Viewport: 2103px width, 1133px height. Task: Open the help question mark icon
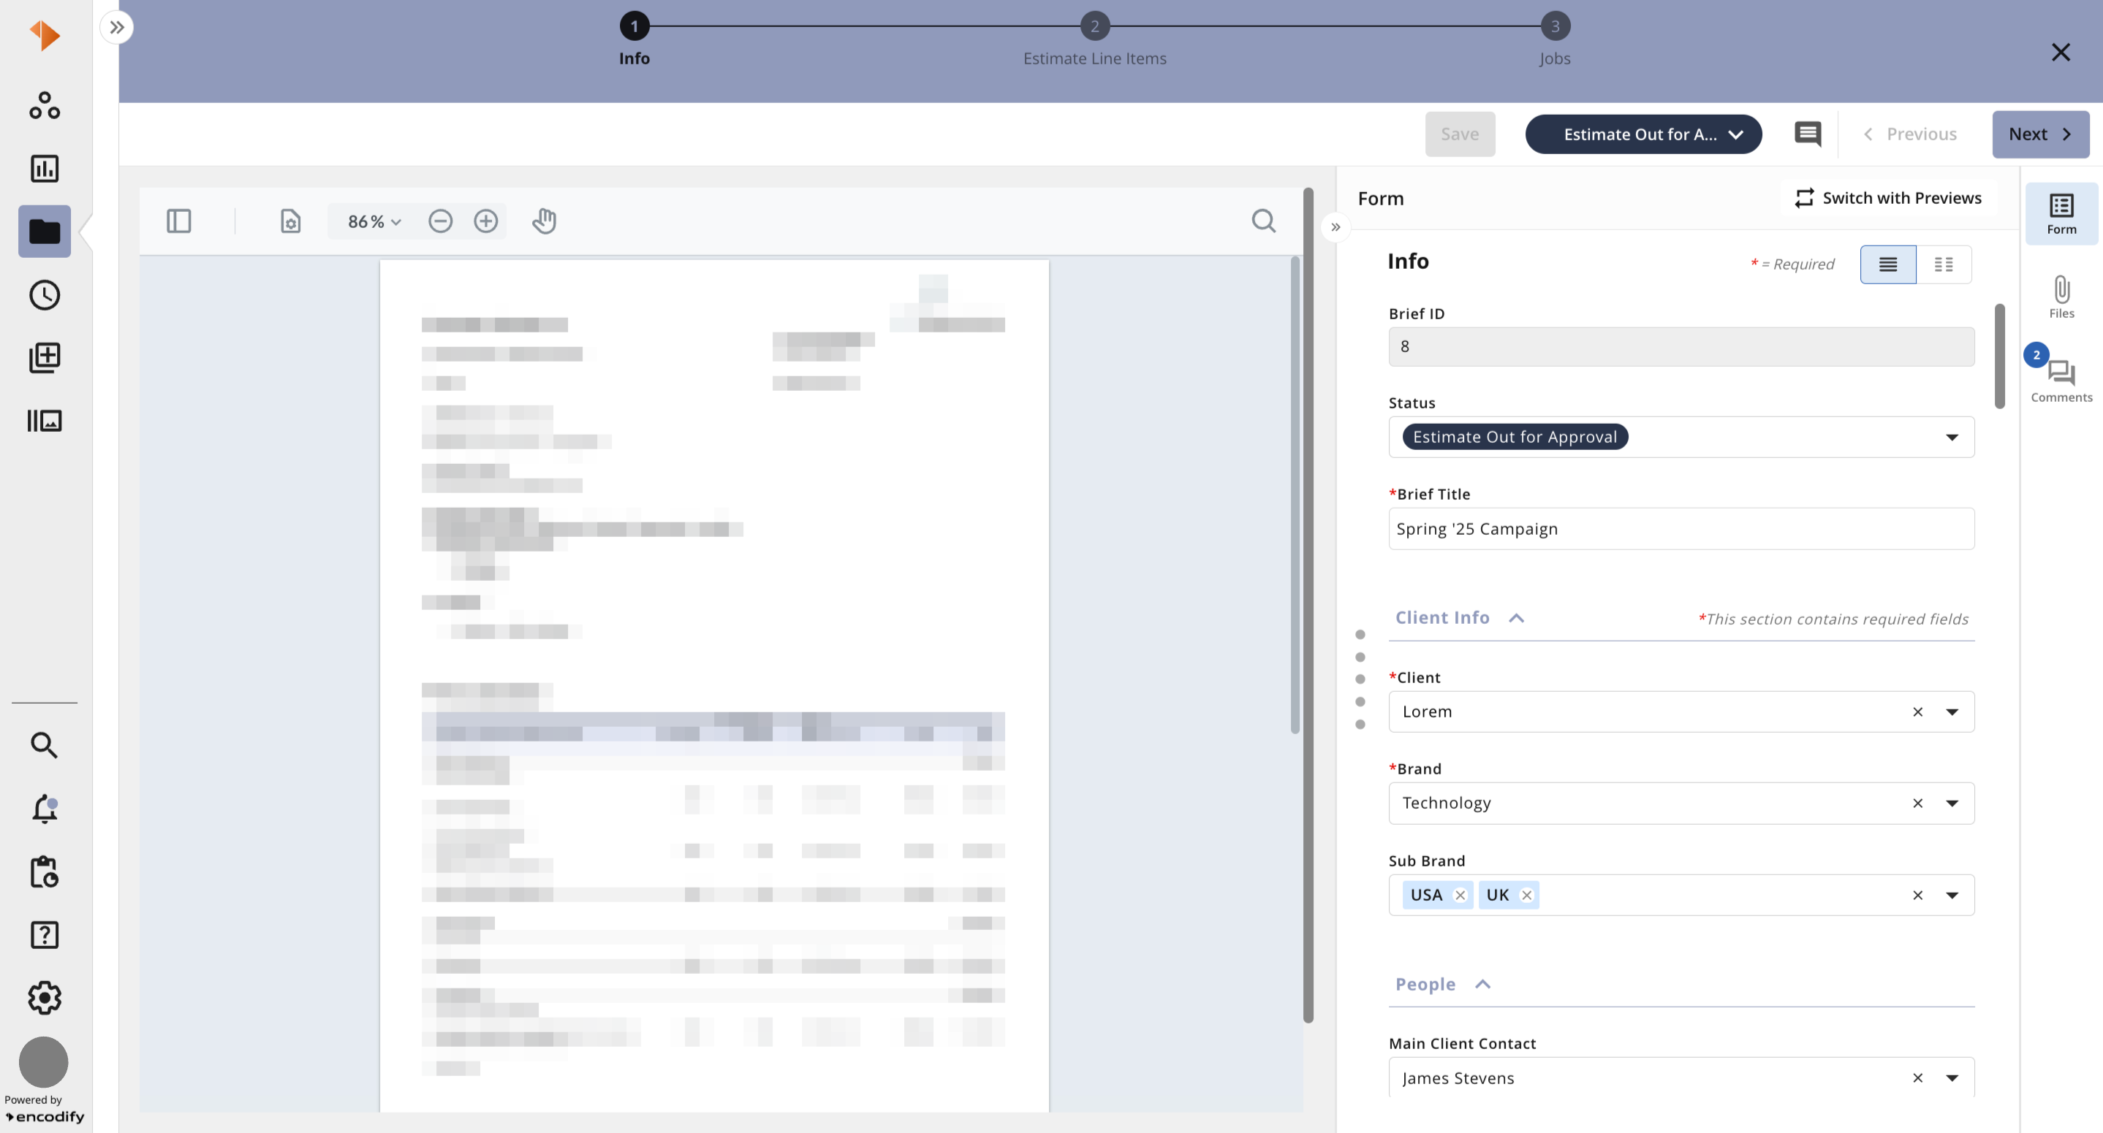44,935
